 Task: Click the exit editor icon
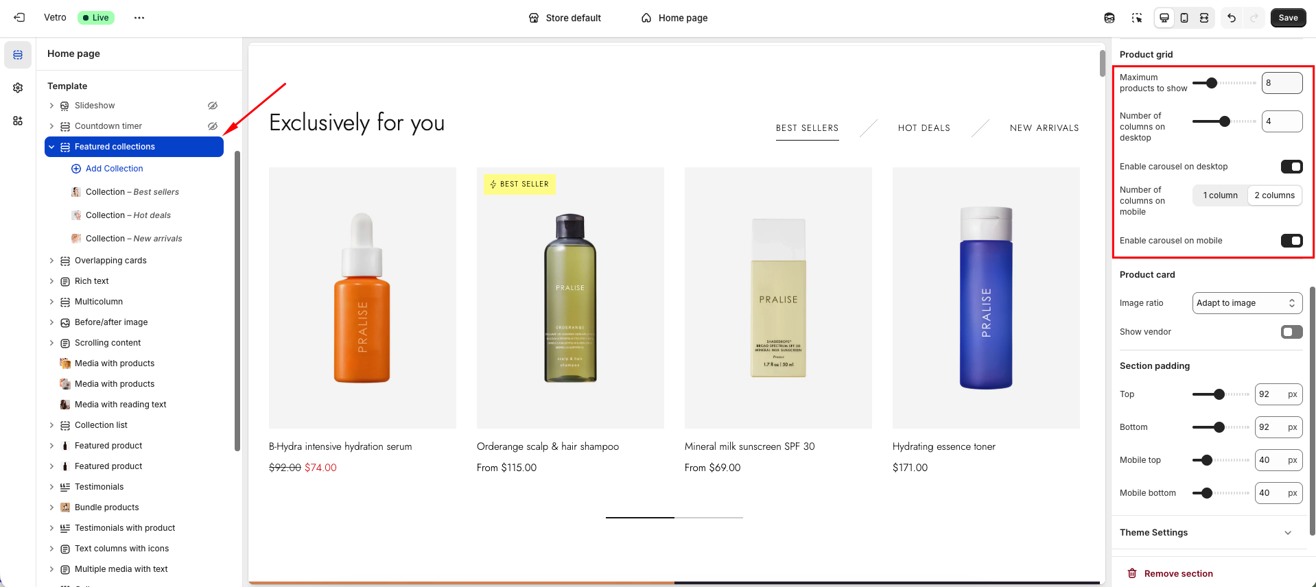click(19, 18)
